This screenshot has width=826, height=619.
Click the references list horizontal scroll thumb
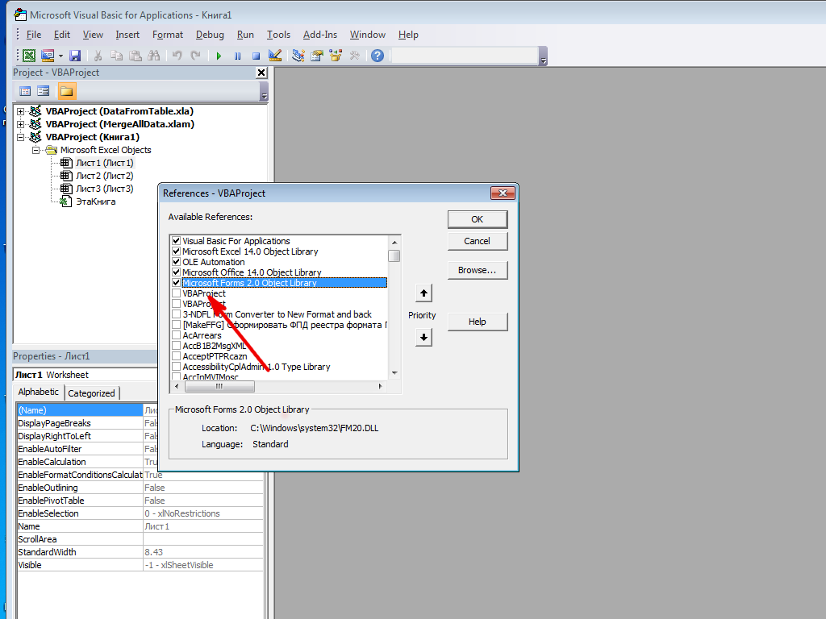tap(219, 386)
